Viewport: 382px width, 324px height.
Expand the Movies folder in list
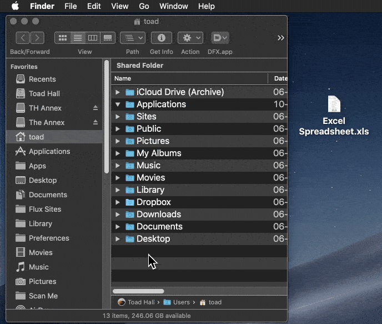point(117,178)
